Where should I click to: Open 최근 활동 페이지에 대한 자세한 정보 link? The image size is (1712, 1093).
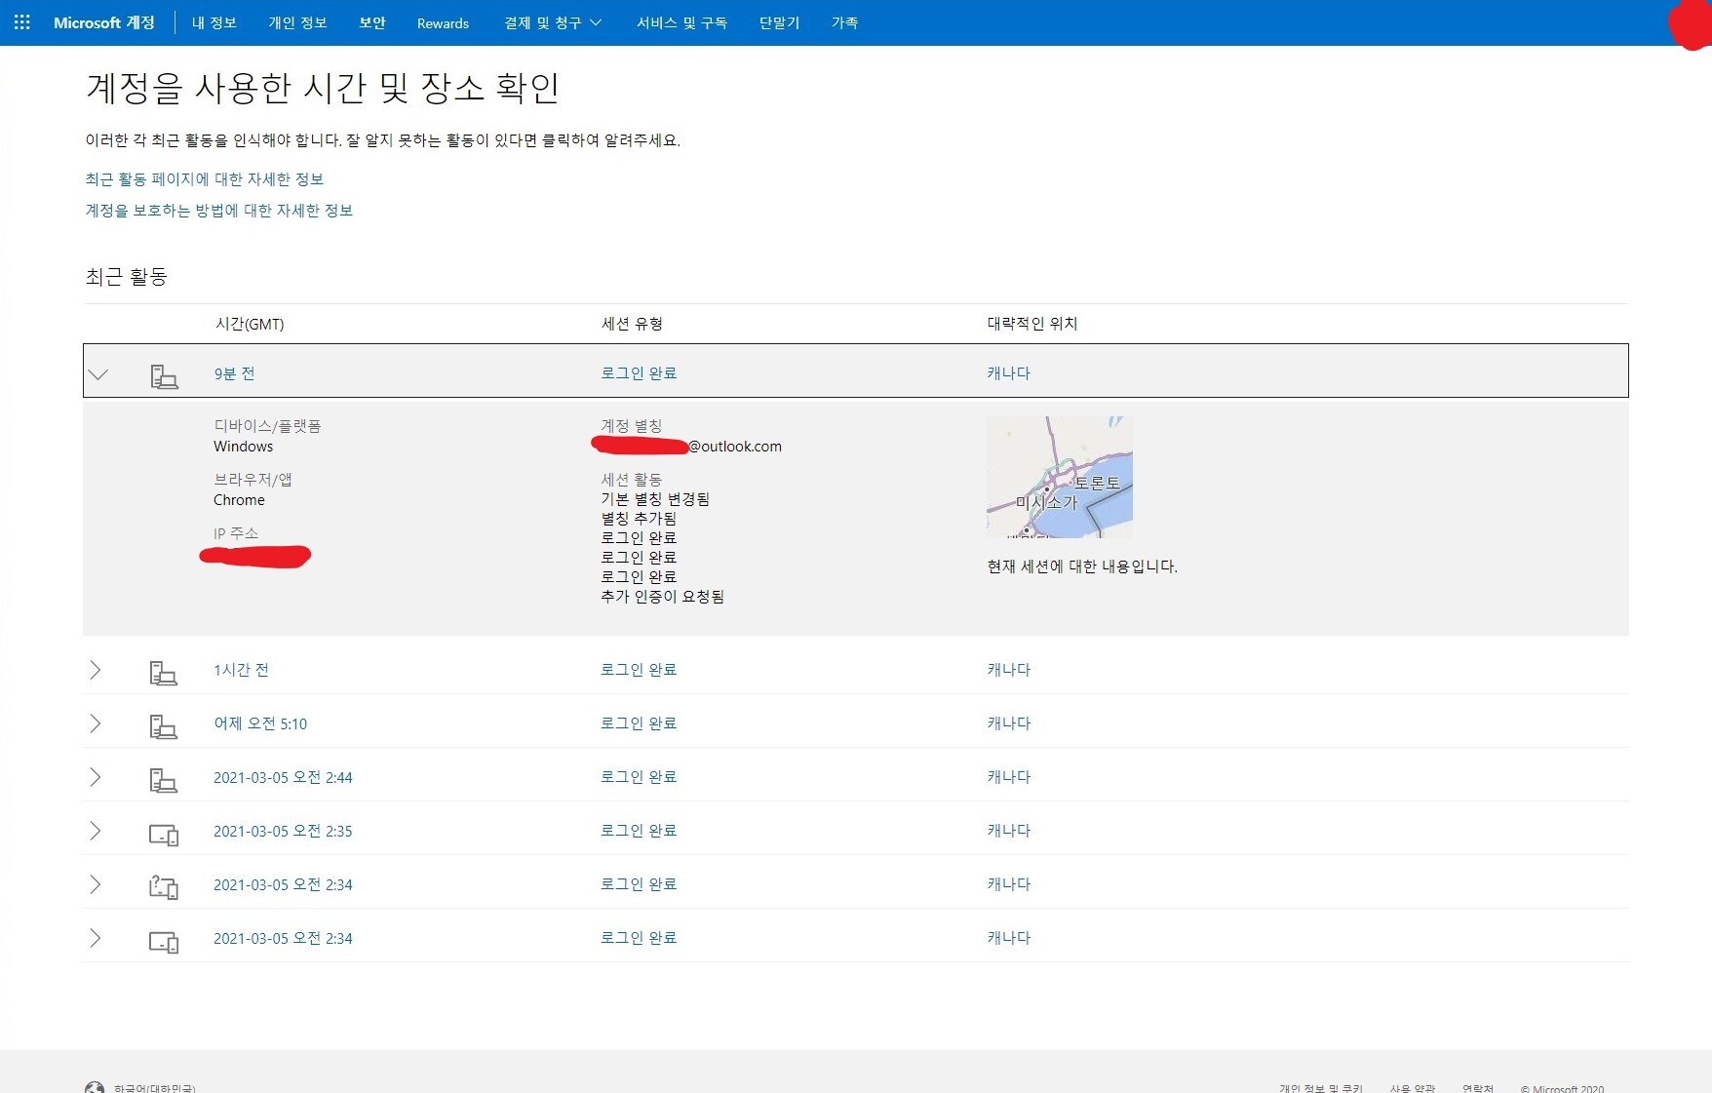tap(205, 179)
